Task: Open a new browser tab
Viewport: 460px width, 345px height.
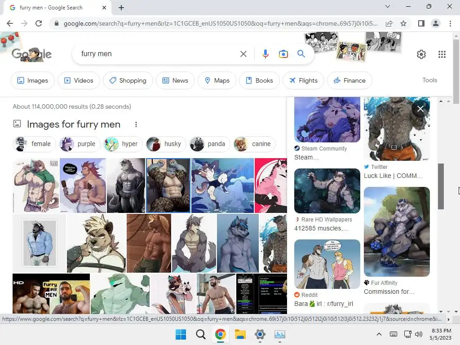Action: (x=121, y=8)
